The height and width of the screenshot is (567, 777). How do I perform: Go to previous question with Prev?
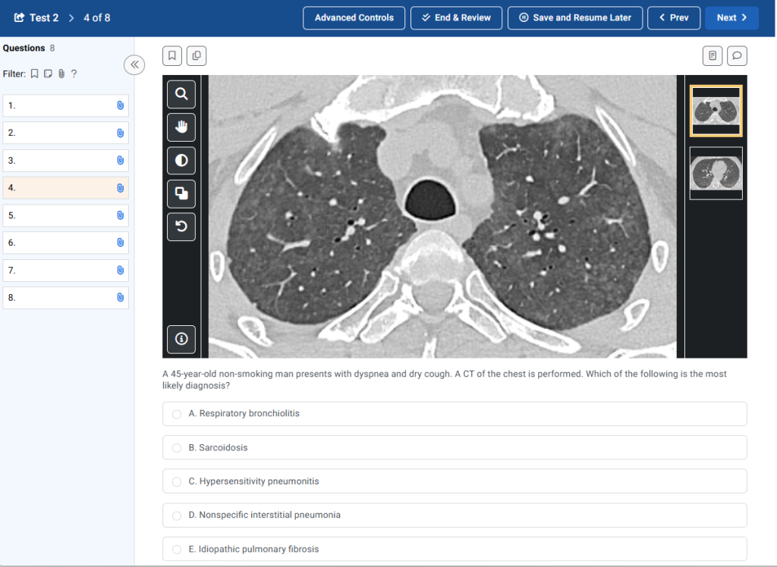(x=674, y=17)
